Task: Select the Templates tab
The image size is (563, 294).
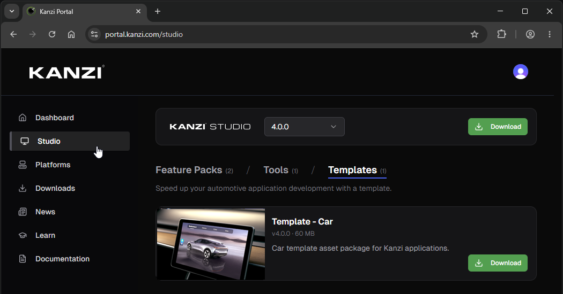Action: (357, 170)
